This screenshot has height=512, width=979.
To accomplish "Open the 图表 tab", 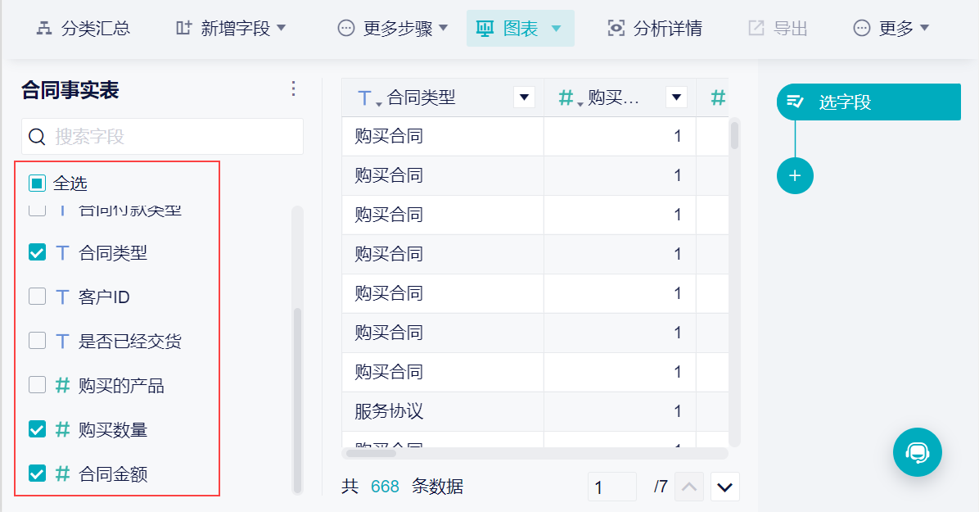I will coord(520,28).
